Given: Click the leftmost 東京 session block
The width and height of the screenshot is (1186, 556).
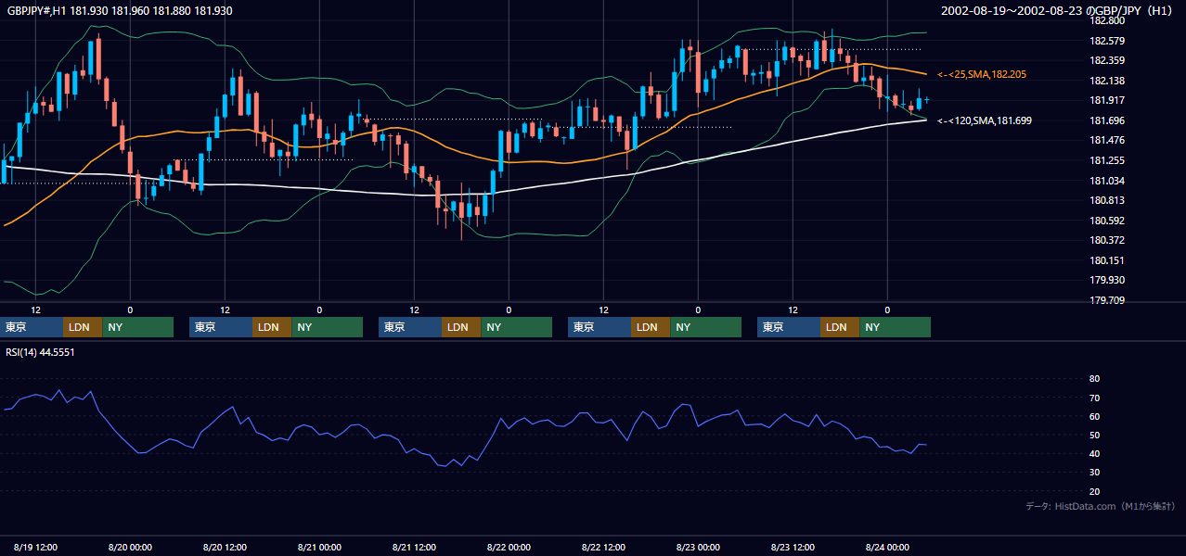Looking at the screenshot, I should [32, 327].
